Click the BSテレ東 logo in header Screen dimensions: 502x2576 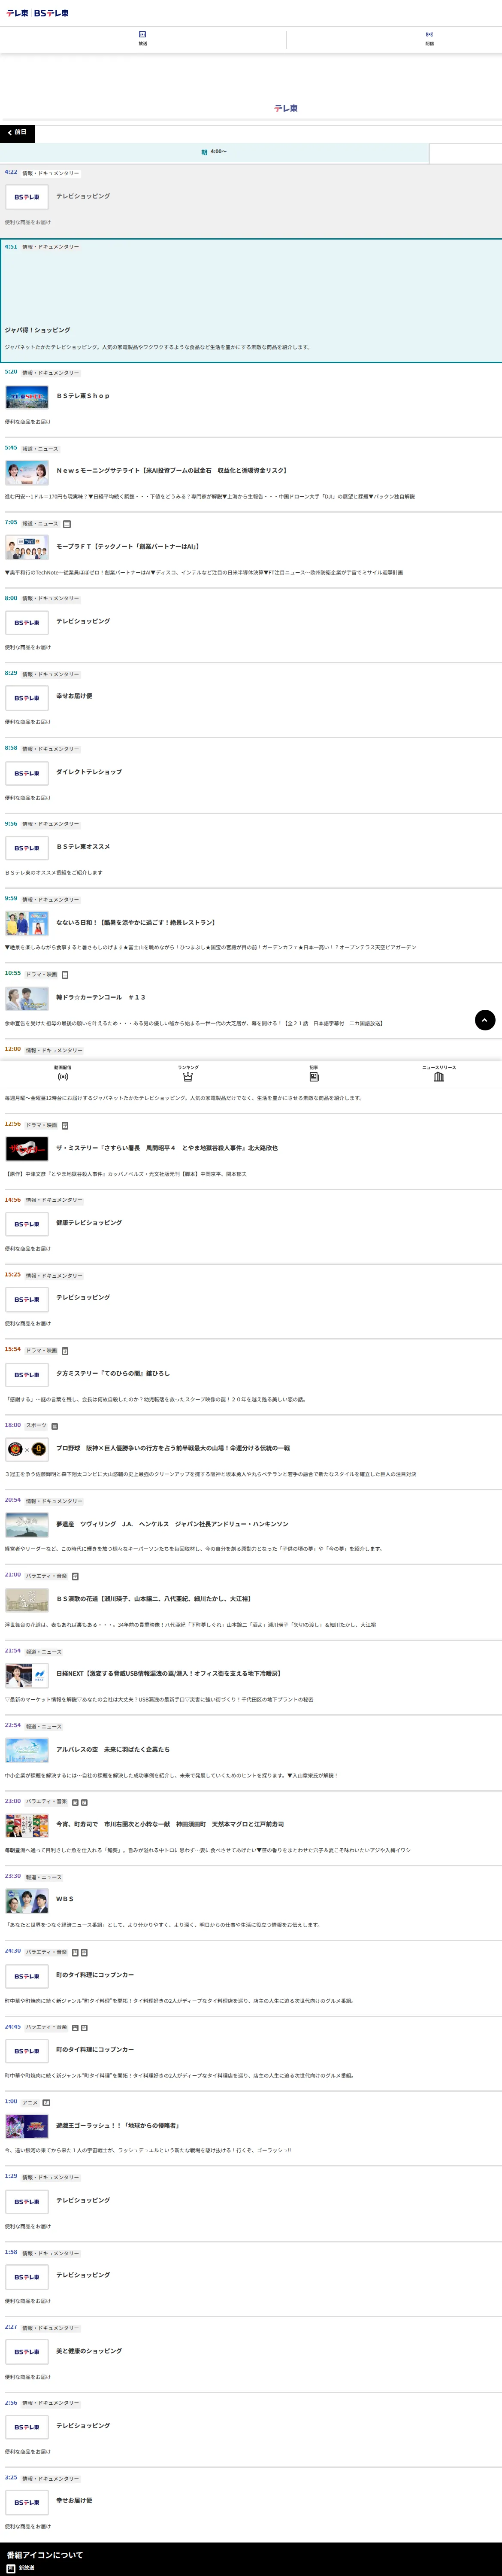tap(51, 13)
